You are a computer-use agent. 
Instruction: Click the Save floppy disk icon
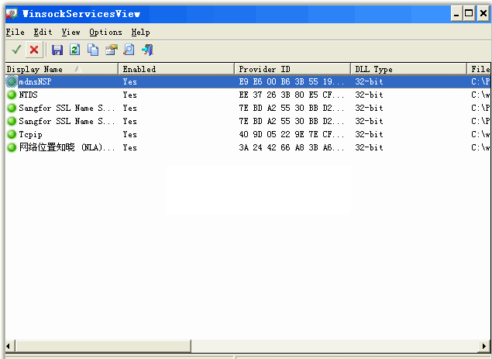click(x=57, y=50)
